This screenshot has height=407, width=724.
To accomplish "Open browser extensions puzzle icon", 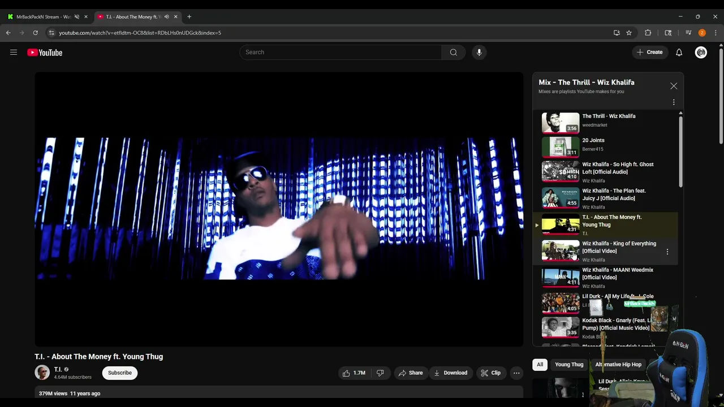I will coord(648,33).
